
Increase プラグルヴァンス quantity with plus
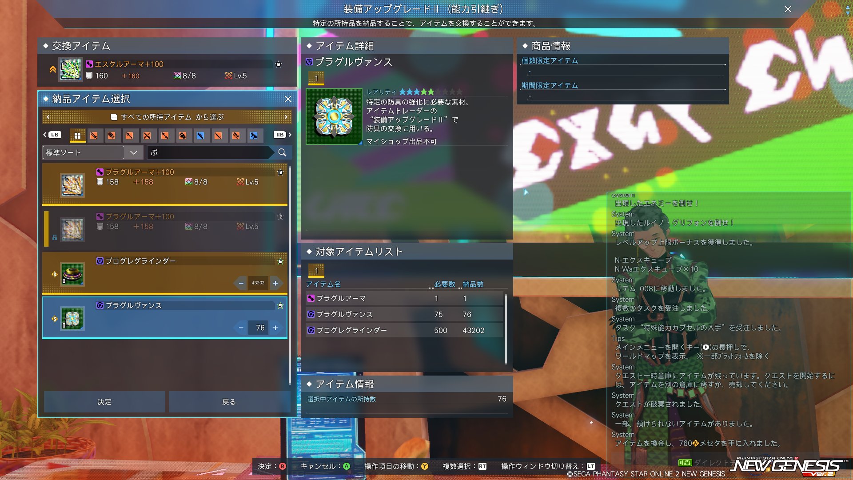(x=275, y=328)
